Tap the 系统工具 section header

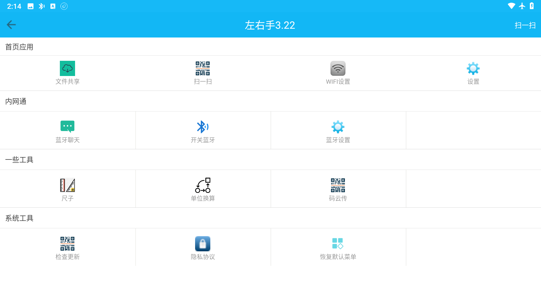[x=19, y=218]
